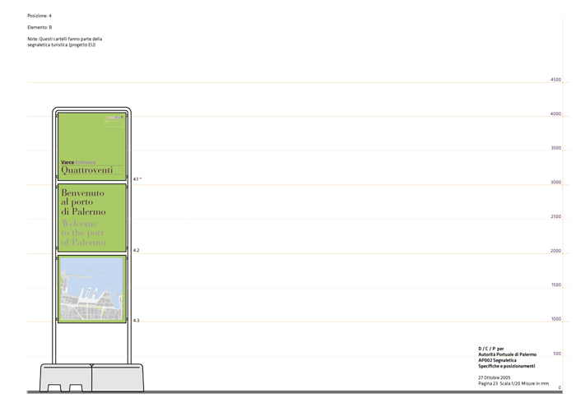Click the 'Posizione: 4' heading text
The width and height of the screenshot is (576, 407).
(39, 16)
